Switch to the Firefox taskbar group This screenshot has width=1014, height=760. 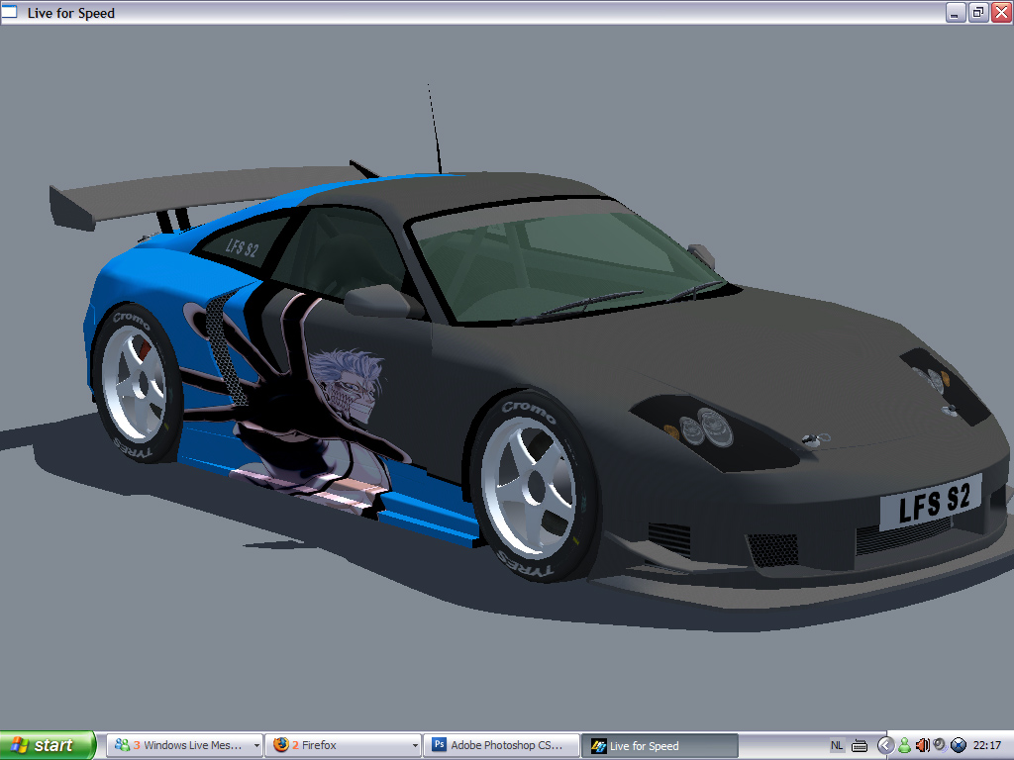[343, 745]
